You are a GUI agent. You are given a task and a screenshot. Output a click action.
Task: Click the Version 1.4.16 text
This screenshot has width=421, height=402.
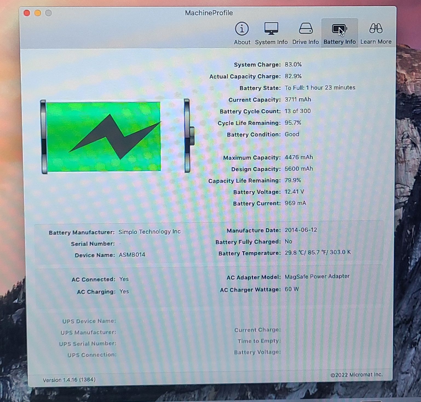pos(69,380)
